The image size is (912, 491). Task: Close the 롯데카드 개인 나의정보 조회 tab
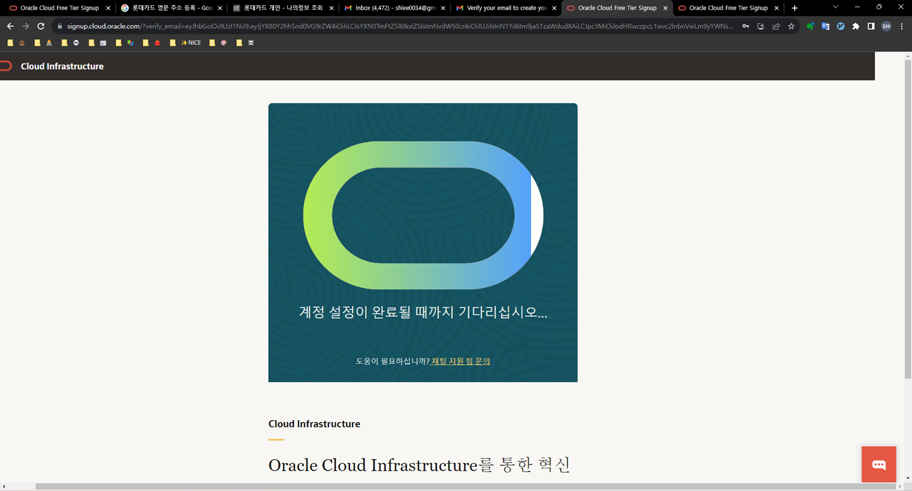click(331, 8)
